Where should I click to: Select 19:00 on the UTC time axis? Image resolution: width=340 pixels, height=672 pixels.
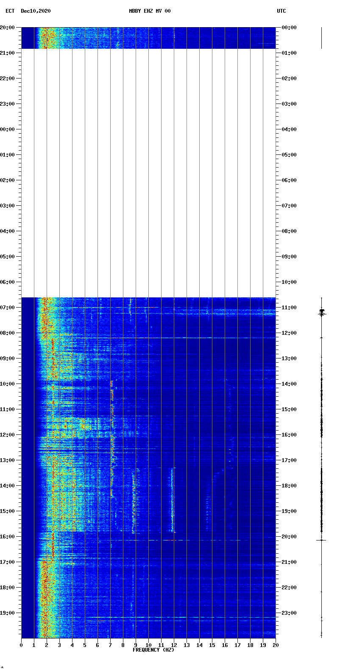289,511
